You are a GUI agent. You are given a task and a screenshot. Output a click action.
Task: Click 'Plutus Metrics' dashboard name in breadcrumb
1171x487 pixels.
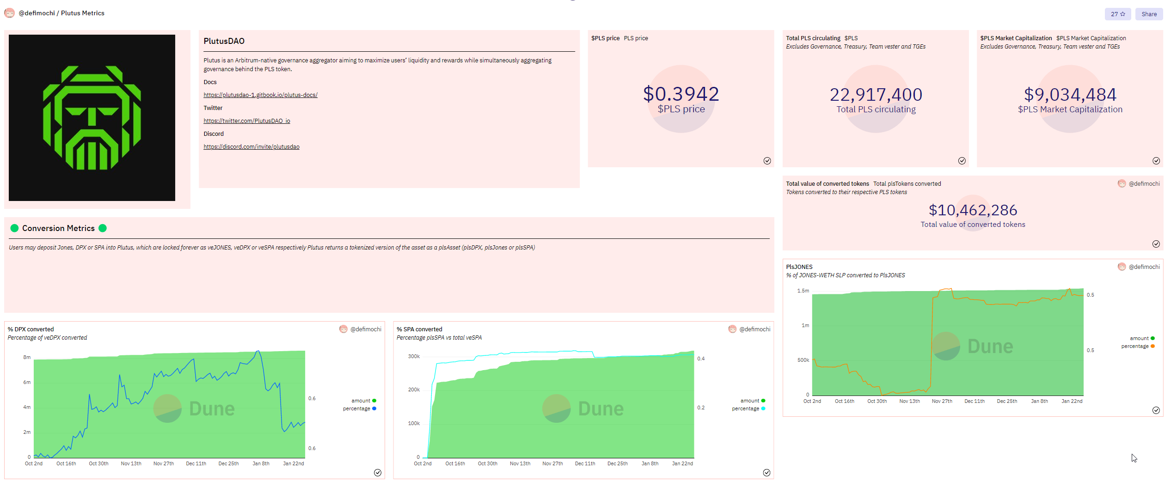click(x=83, y=13)
